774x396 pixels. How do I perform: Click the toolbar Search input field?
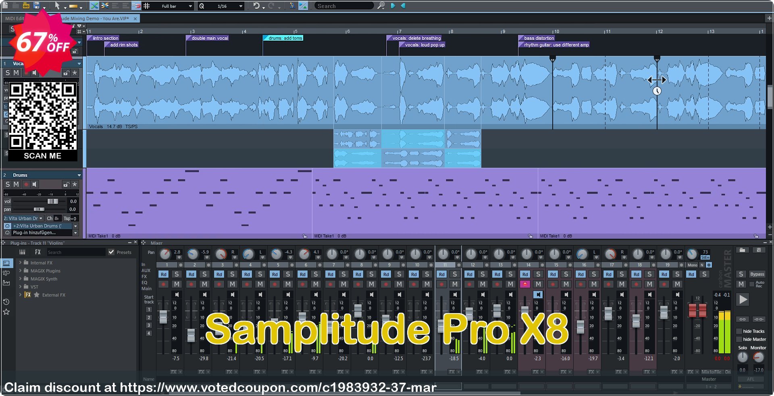point(344,6)
